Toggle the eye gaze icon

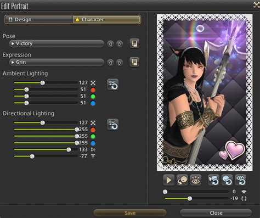click(x=196, y=180)
